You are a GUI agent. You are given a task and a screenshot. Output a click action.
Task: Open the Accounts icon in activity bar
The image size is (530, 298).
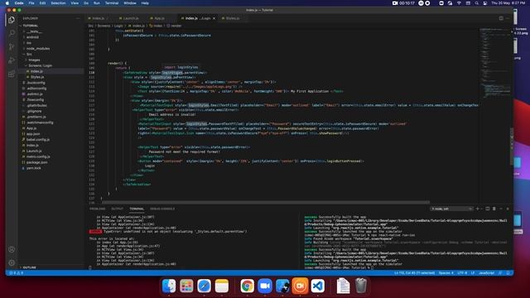coord(12,249)
